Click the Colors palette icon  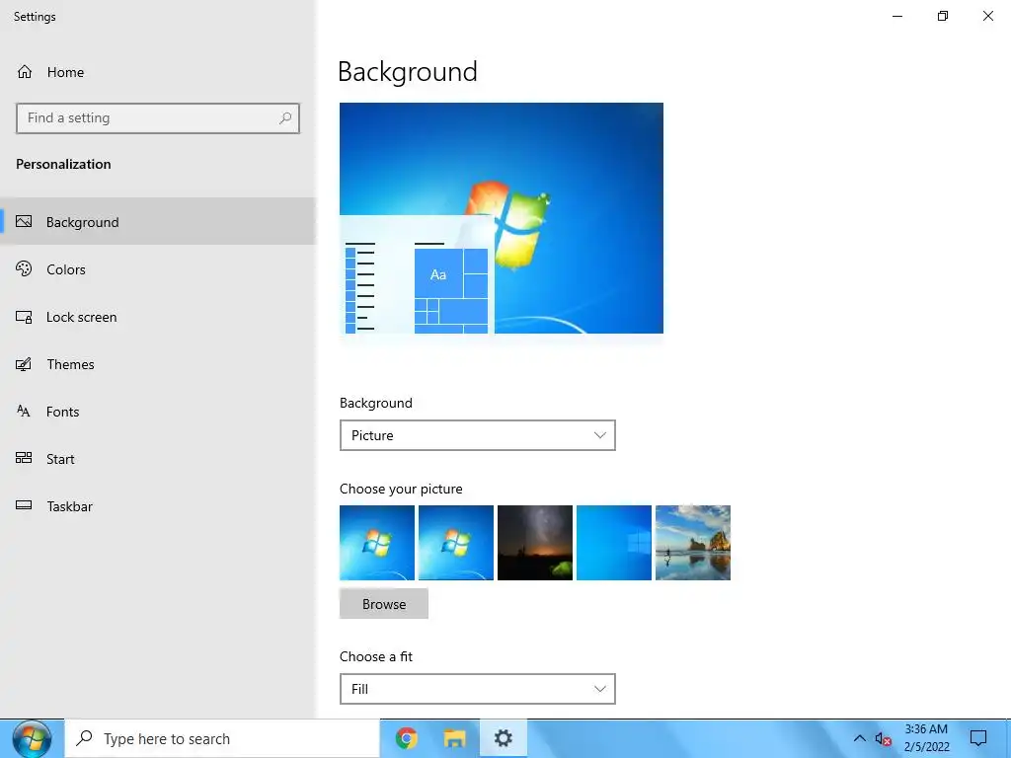coord(24,268)
